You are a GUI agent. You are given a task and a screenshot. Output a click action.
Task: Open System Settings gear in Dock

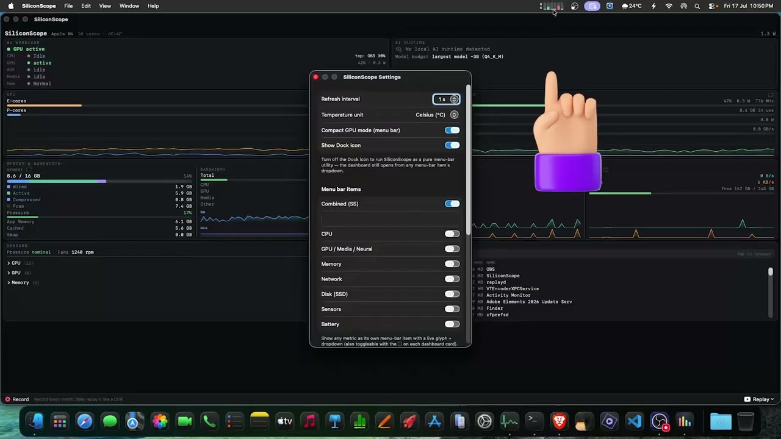(484, 421)
